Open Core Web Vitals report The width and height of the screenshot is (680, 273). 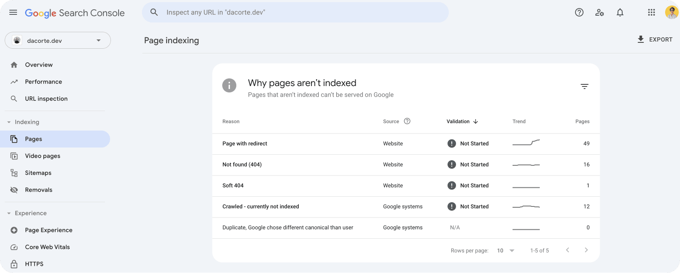[47, 247]
